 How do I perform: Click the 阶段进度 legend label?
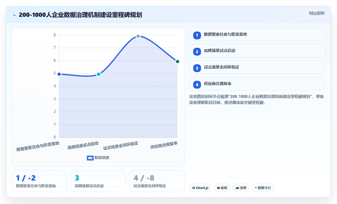[x=102, y=158]
